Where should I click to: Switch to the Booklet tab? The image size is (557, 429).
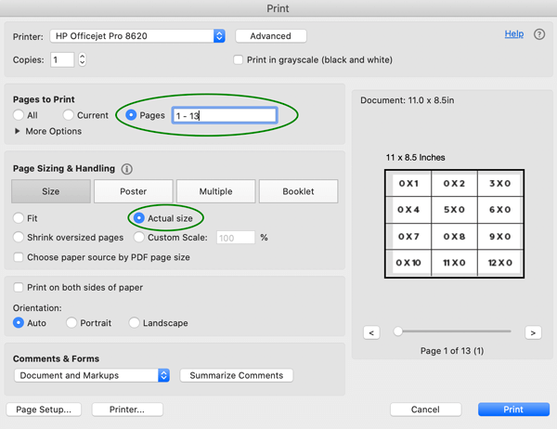(x=298, y=191)
